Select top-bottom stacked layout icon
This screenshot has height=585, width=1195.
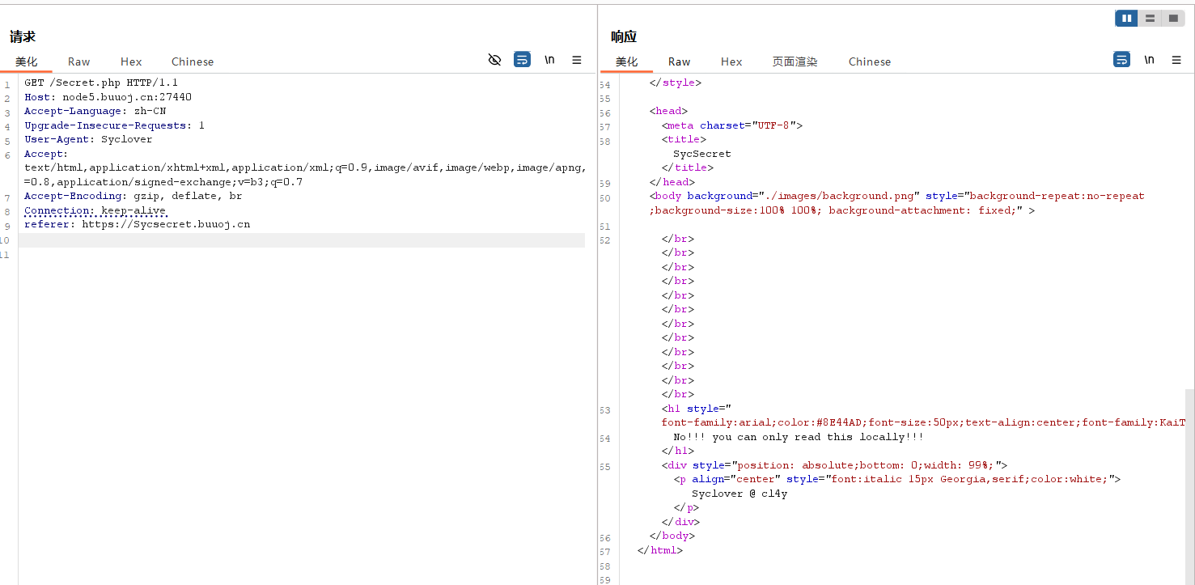(x=1150, y=19)
